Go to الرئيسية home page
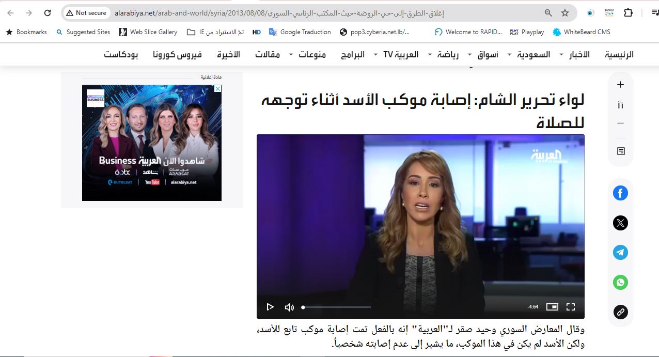Image resolution: width=659 pixels, height=357 pixels. click(x=619, y=55)
